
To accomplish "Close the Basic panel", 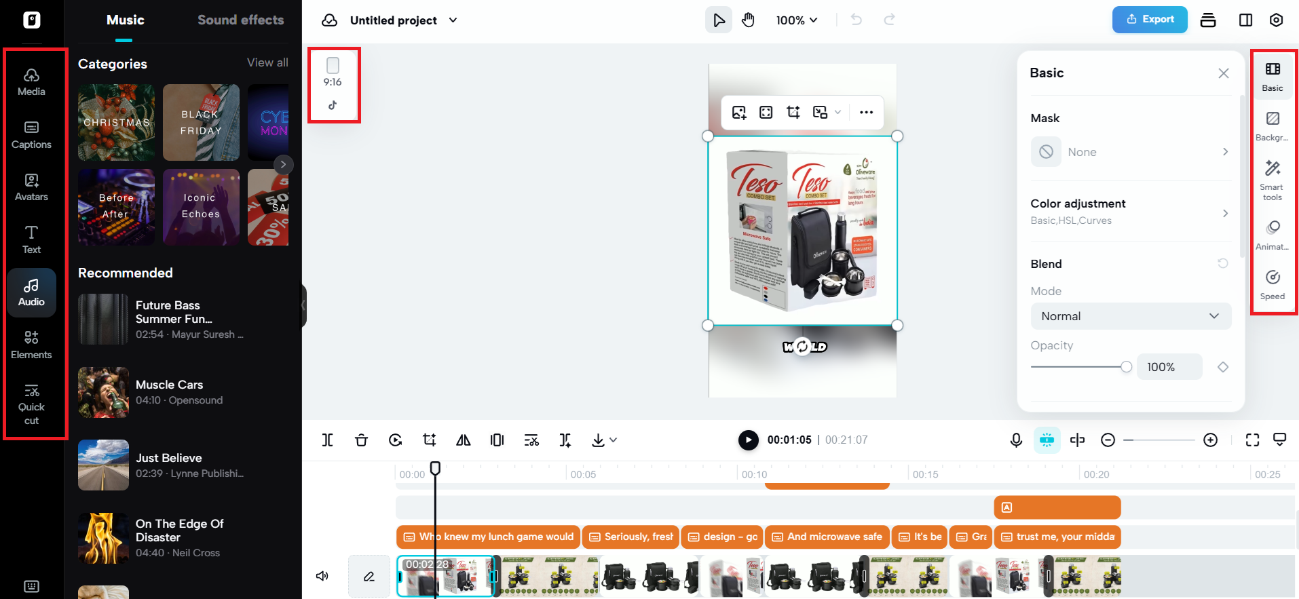I will click(1223, 73).
